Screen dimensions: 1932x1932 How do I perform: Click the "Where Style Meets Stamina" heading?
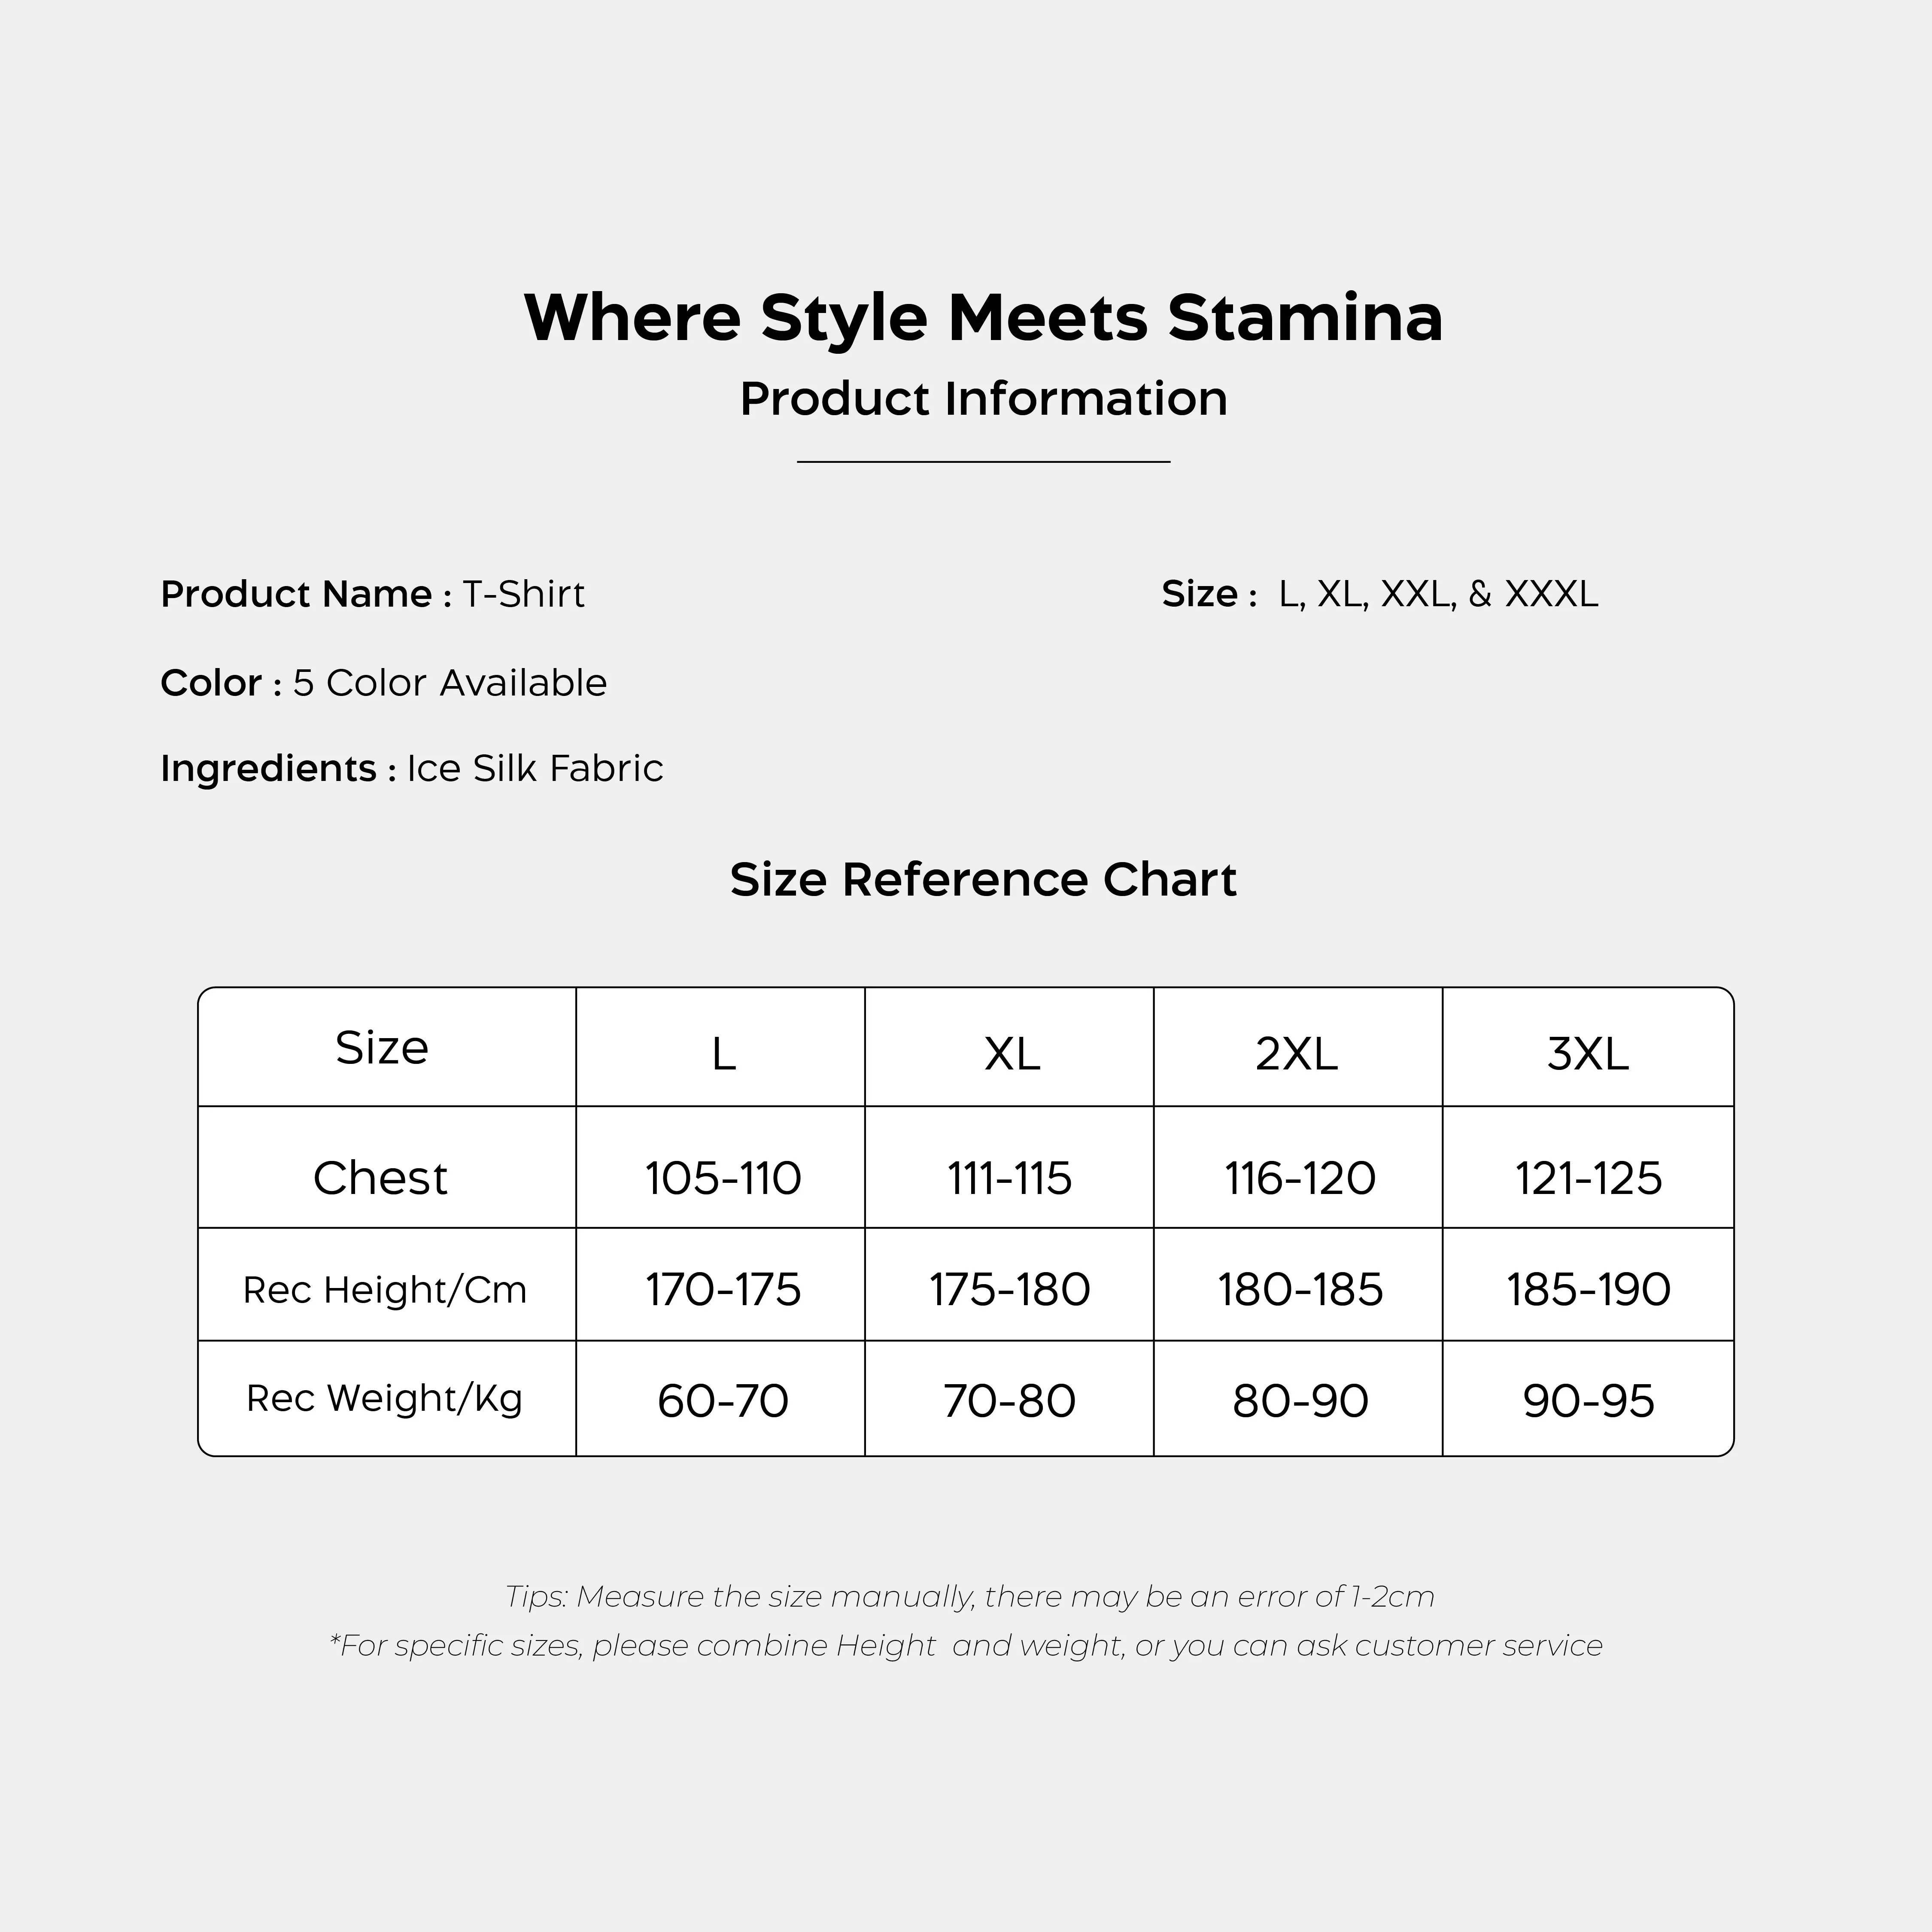pyautogui.click(x=983, y=318)
